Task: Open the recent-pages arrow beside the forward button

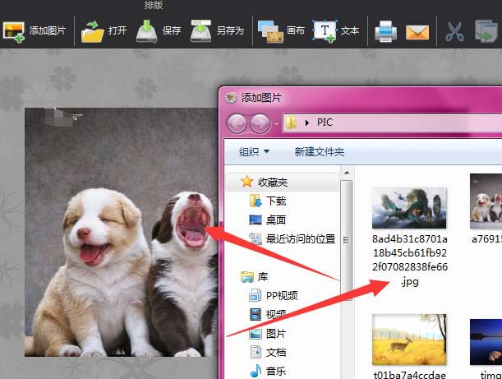Action: click(x=276, y=123)
